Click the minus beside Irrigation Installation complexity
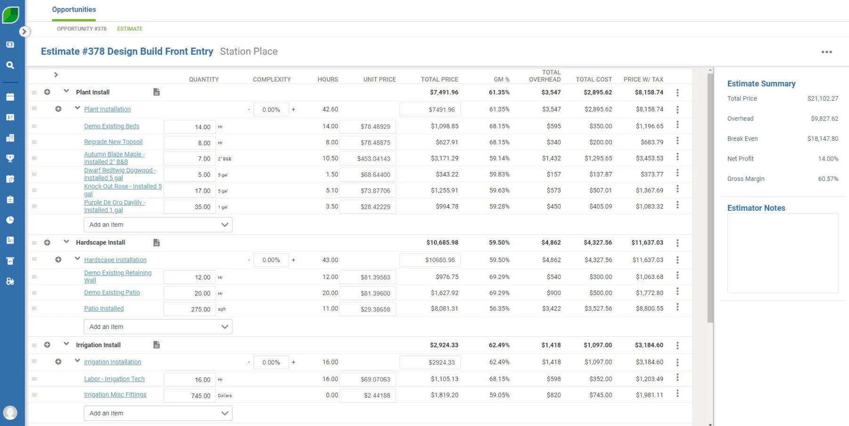 [x=248, y=362]
